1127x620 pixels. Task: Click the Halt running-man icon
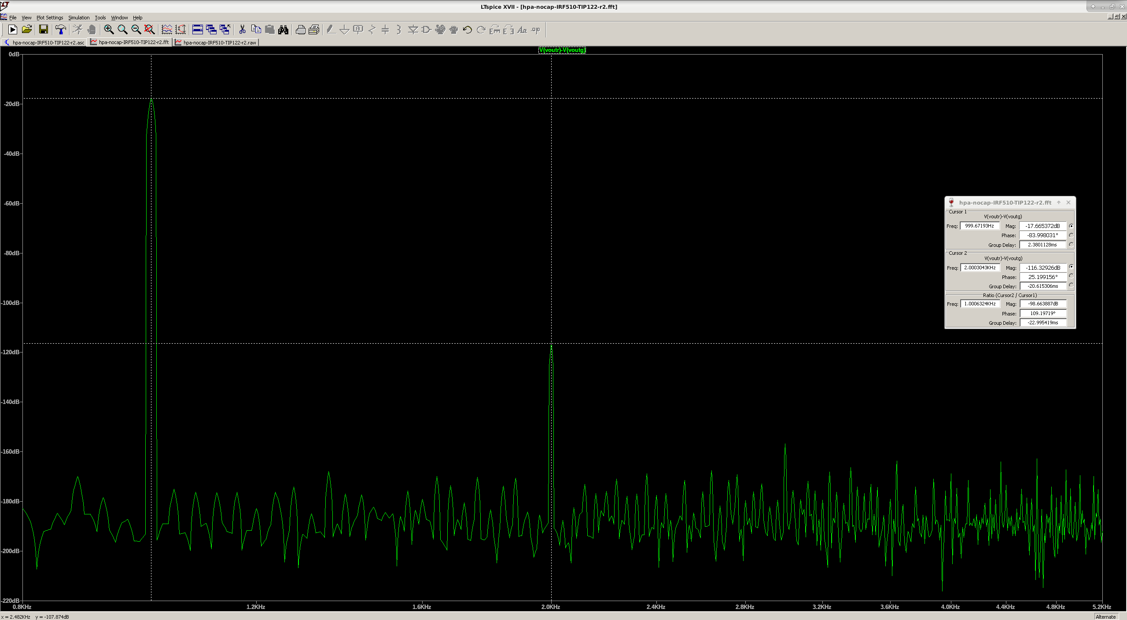(x=77, y=29)
